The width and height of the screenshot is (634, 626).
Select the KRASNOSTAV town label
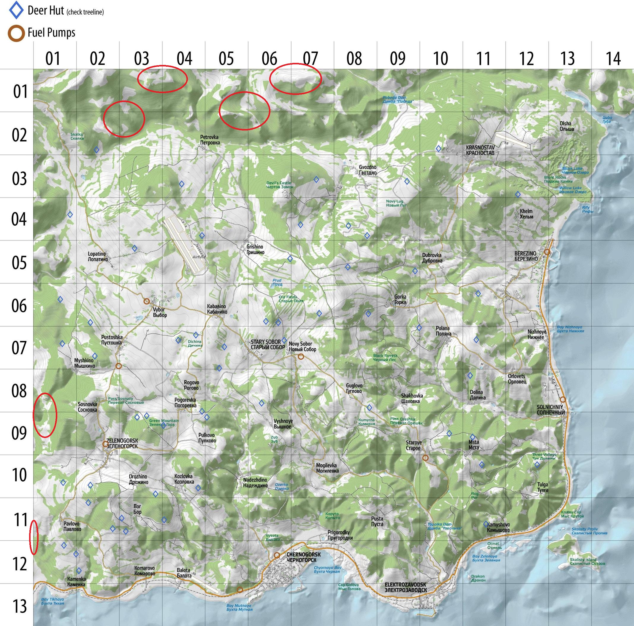tap(480, 150)
